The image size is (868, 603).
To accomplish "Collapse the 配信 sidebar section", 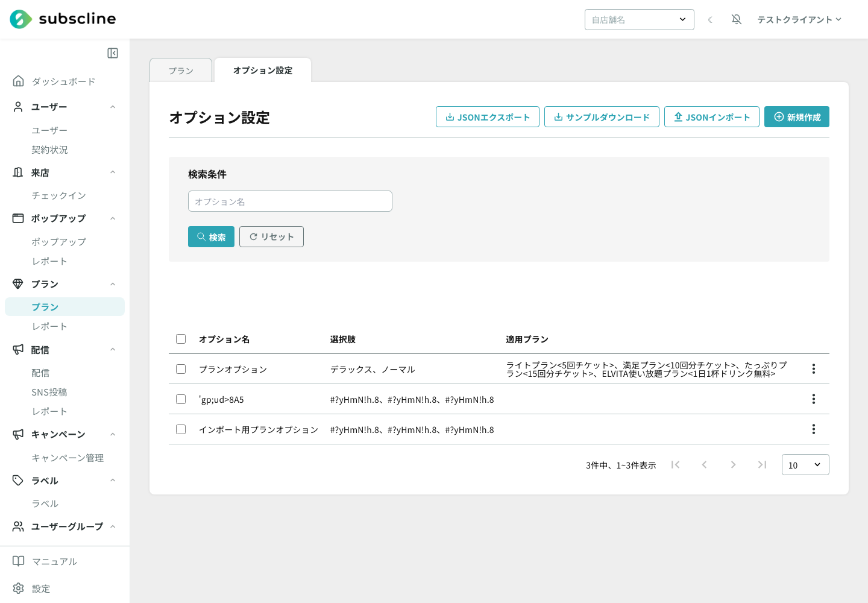I will pos(113,350).
